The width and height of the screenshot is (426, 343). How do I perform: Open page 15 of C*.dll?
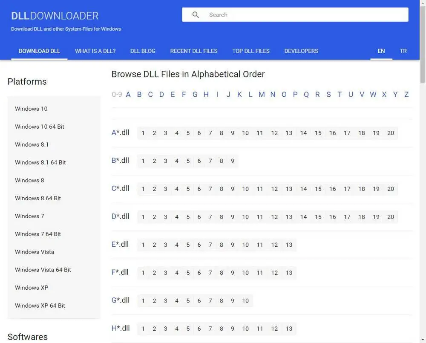(x=318, y=189)
